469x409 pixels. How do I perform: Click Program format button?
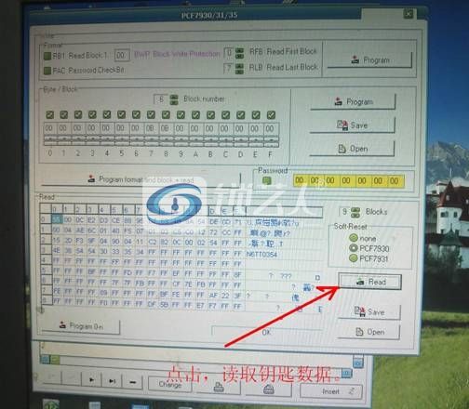[141, 179]
